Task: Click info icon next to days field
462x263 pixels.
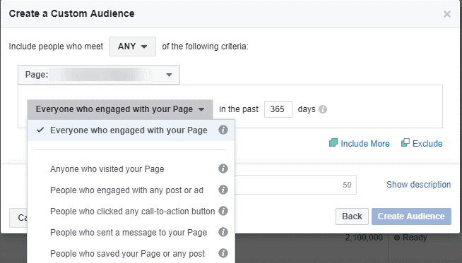Action: [323, 109]
